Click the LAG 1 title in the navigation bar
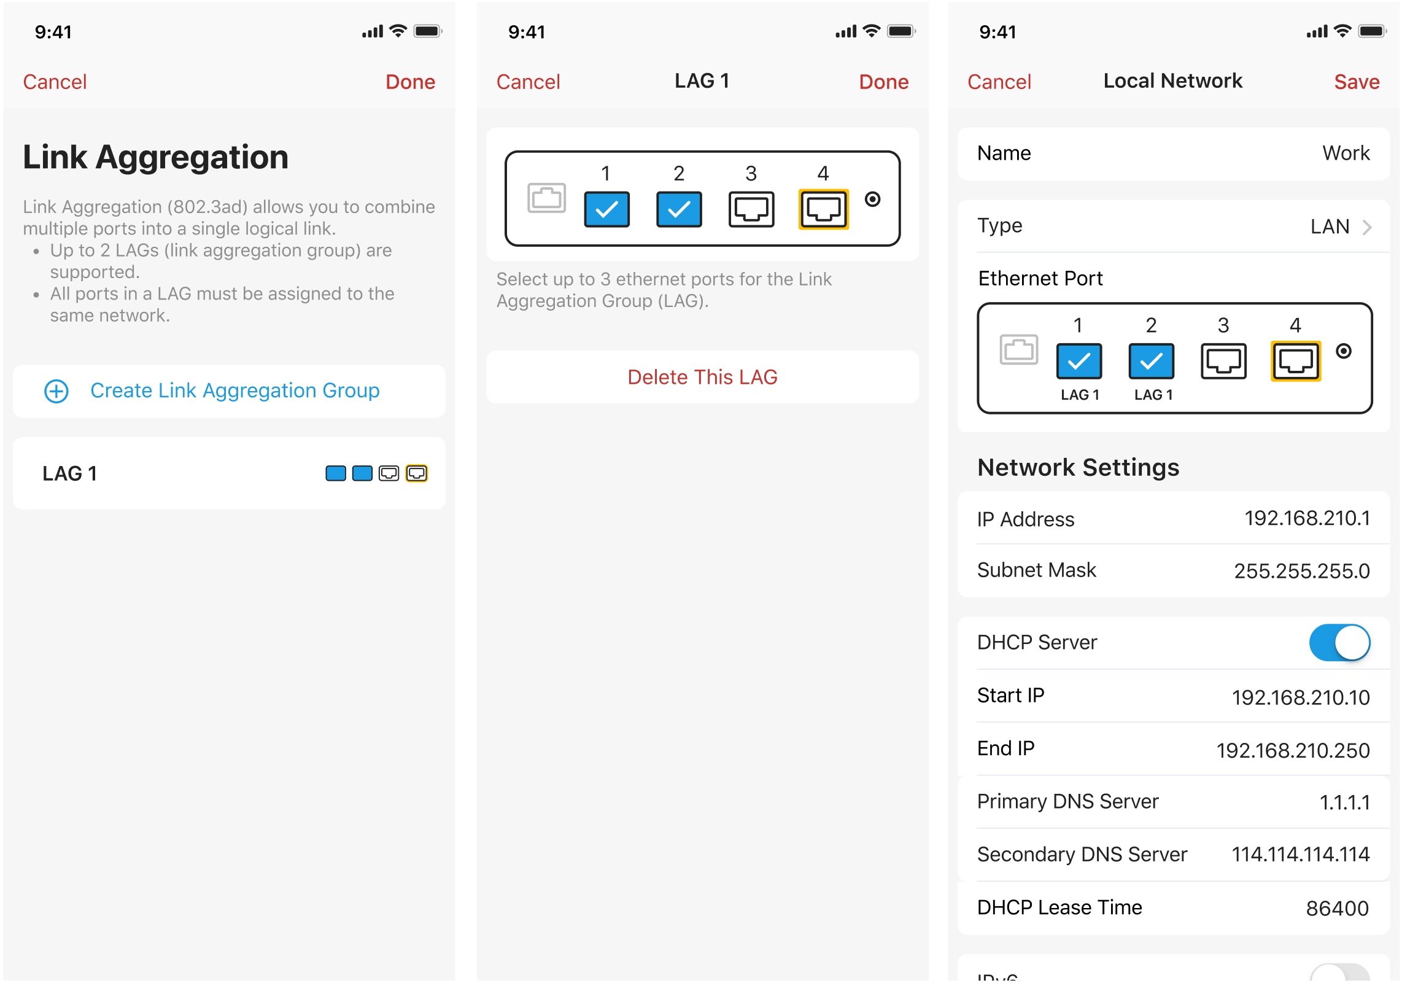 coord(702,80)
